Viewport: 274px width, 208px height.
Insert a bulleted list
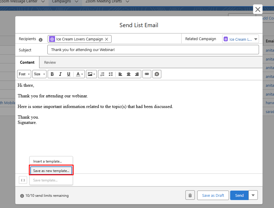[111, 74]
